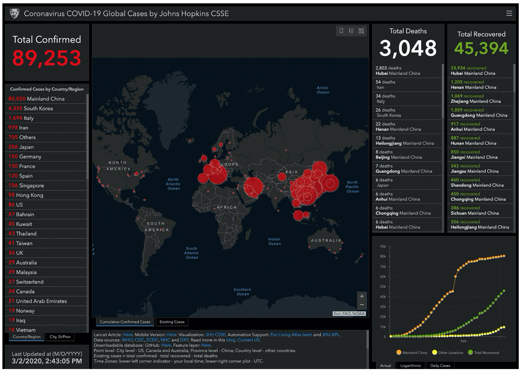This screenshot has height=375, width=521.
Task: Open the map bookmarks icon
Action: [341, 31]
